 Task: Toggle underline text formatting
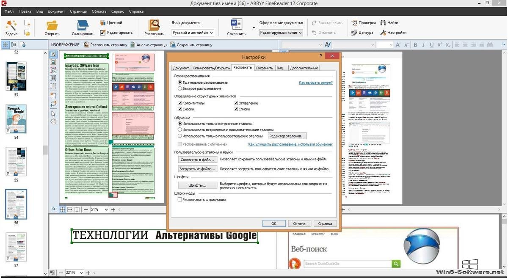pos(431,44)
